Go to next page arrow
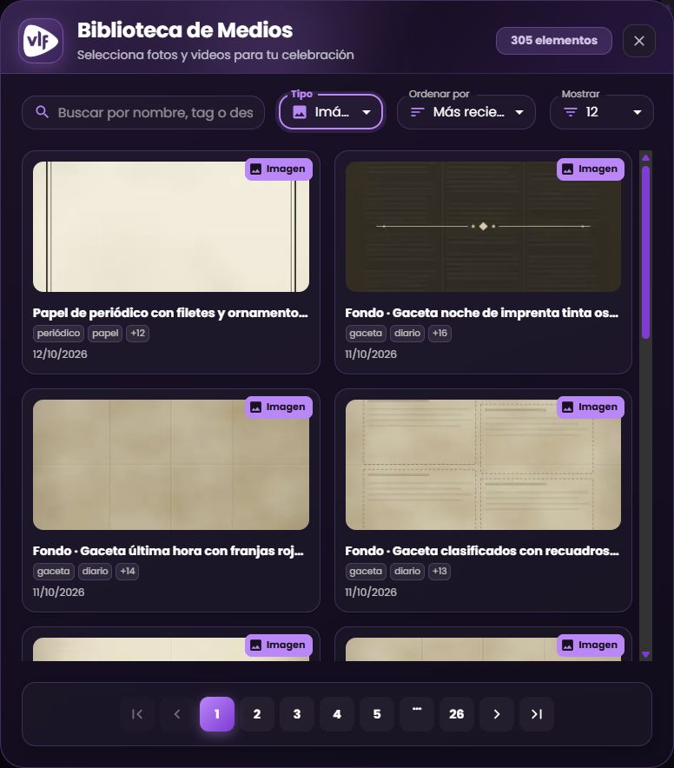Image resolution: width=674 pixels, height=768 pixels. click(x=497, y=714)
